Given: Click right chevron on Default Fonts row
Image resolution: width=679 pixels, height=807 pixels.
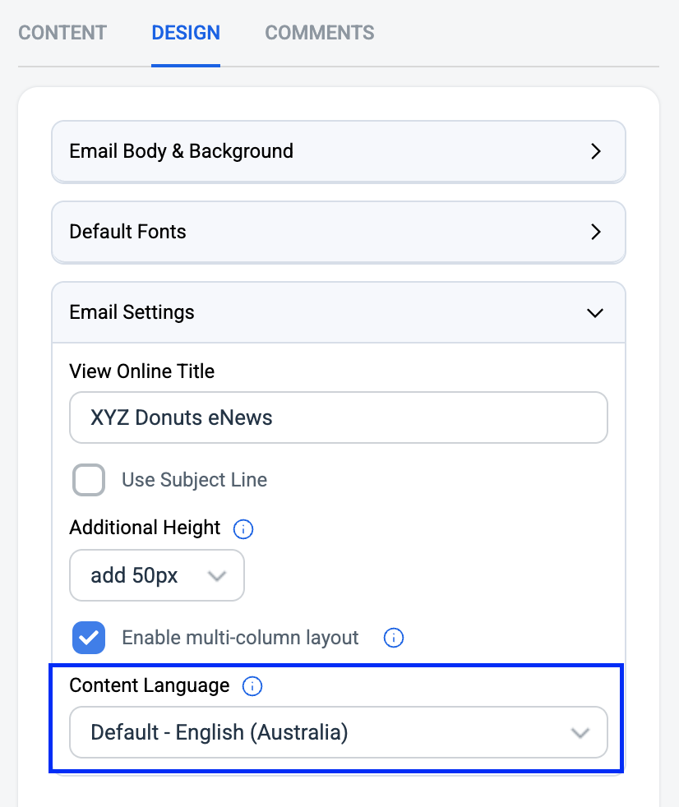Looking at the screenshot, I should coord(596,232).
